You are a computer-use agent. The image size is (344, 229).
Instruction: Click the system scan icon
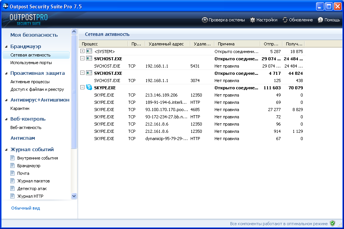(x=204, y=20)
